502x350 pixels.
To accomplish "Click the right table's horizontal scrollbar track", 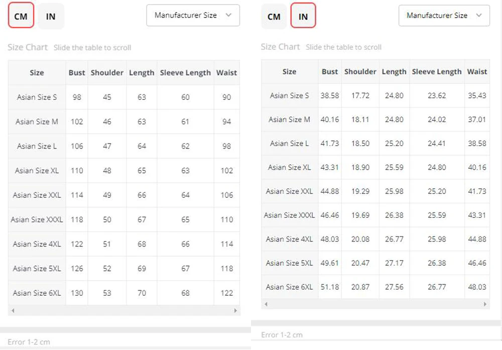I will pyautogui.click(x=375, y=304).
